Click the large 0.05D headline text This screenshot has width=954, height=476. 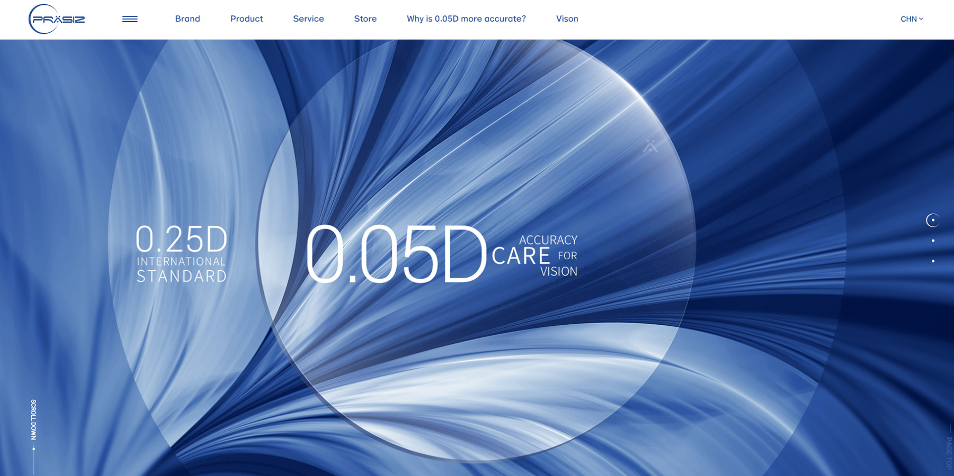click(396, 254)
